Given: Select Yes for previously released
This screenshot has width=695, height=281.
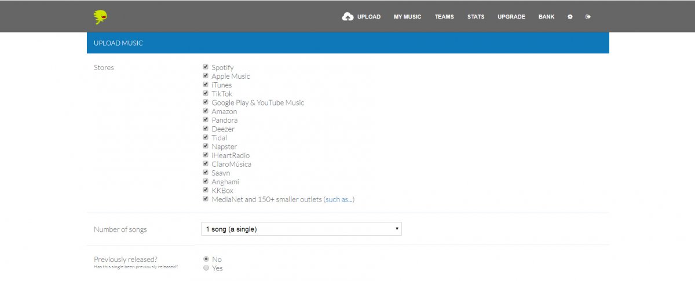Looking at the screenshot, I should 206,268.
